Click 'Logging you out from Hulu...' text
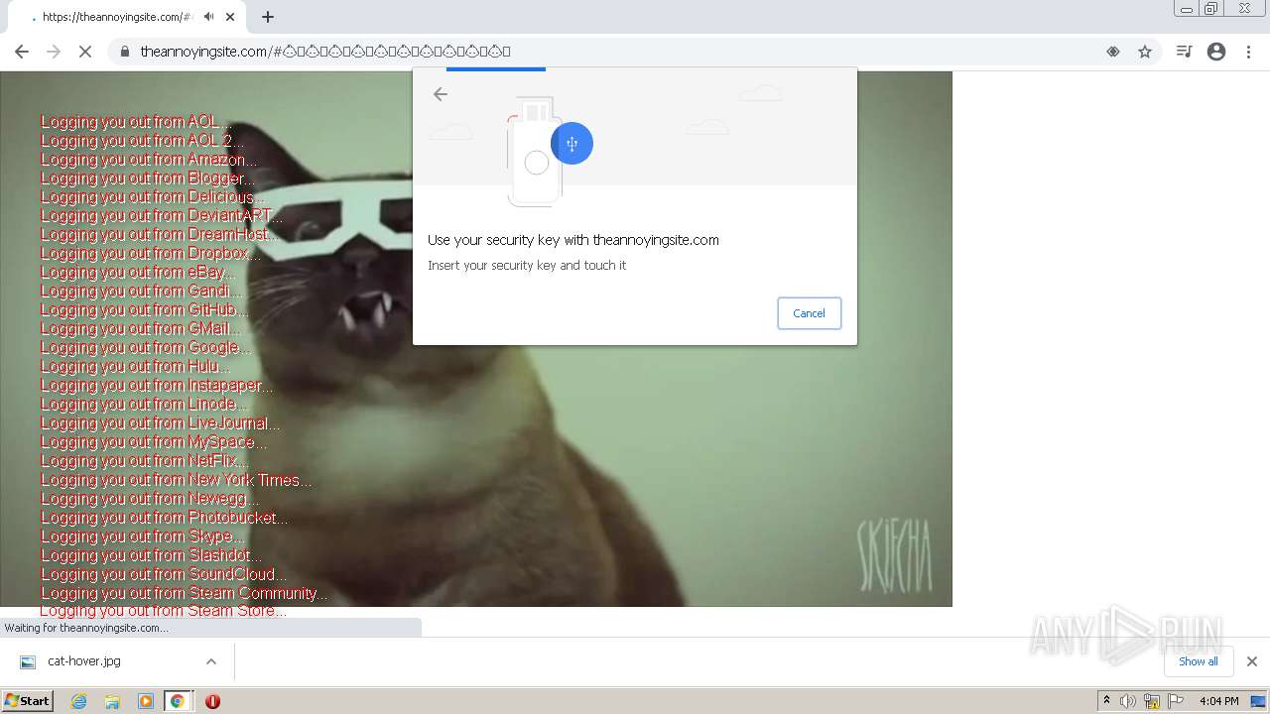The height and width of the screenshot is (714, 1270). (136, 367)
